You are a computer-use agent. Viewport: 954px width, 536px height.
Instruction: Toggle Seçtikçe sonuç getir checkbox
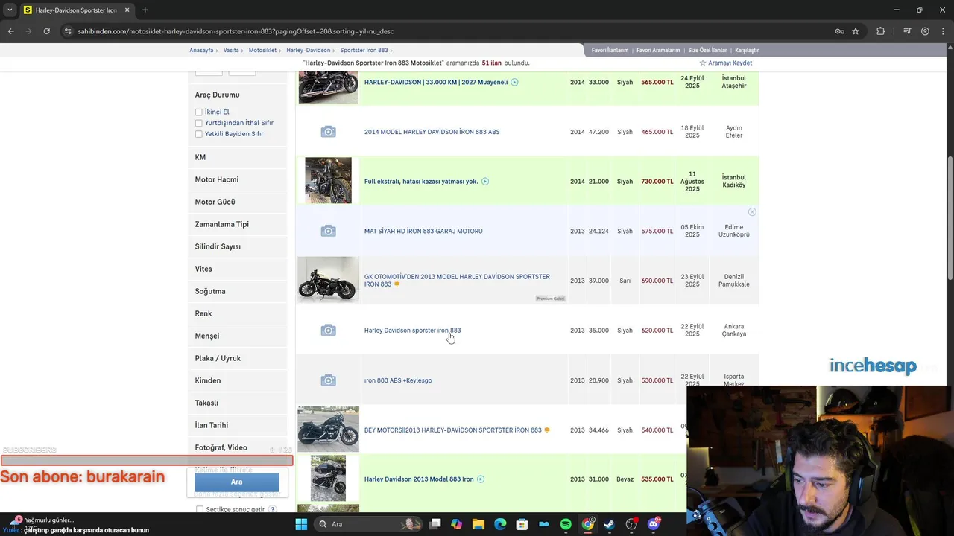point(200,510)
